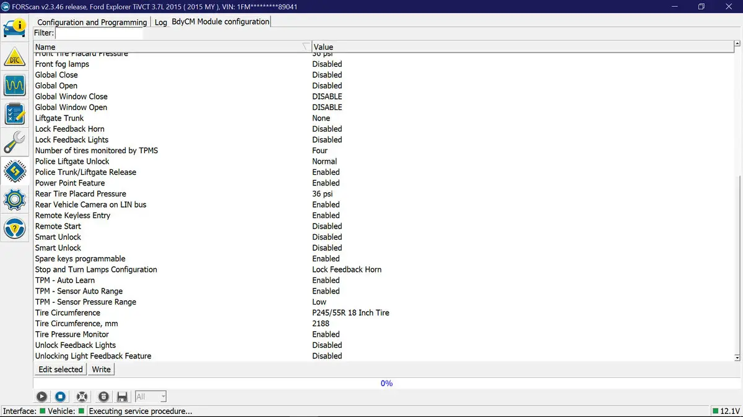Click the green Vehicle status indicator
This screenshot has height=417, width=743.
[81, 411]
